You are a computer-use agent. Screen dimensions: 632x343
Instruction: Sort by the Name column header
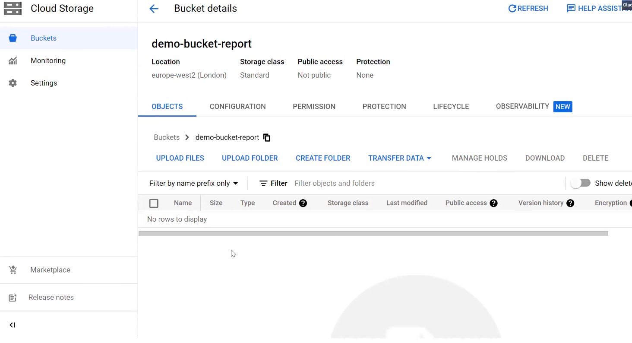tap(183, 203)
